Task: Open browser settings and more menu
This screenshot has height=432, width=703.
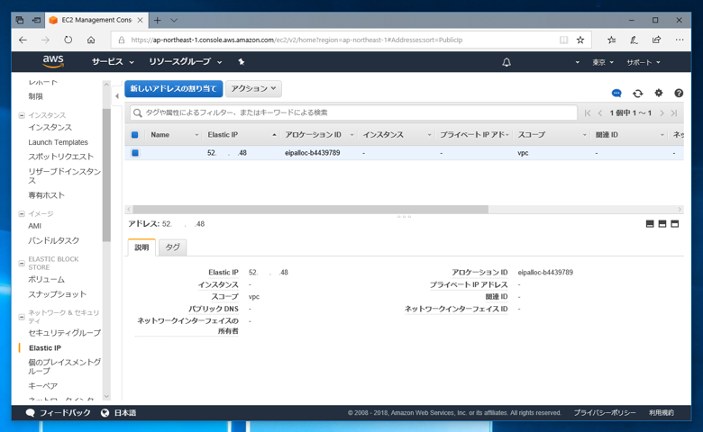Action: [x=680, y=40]
